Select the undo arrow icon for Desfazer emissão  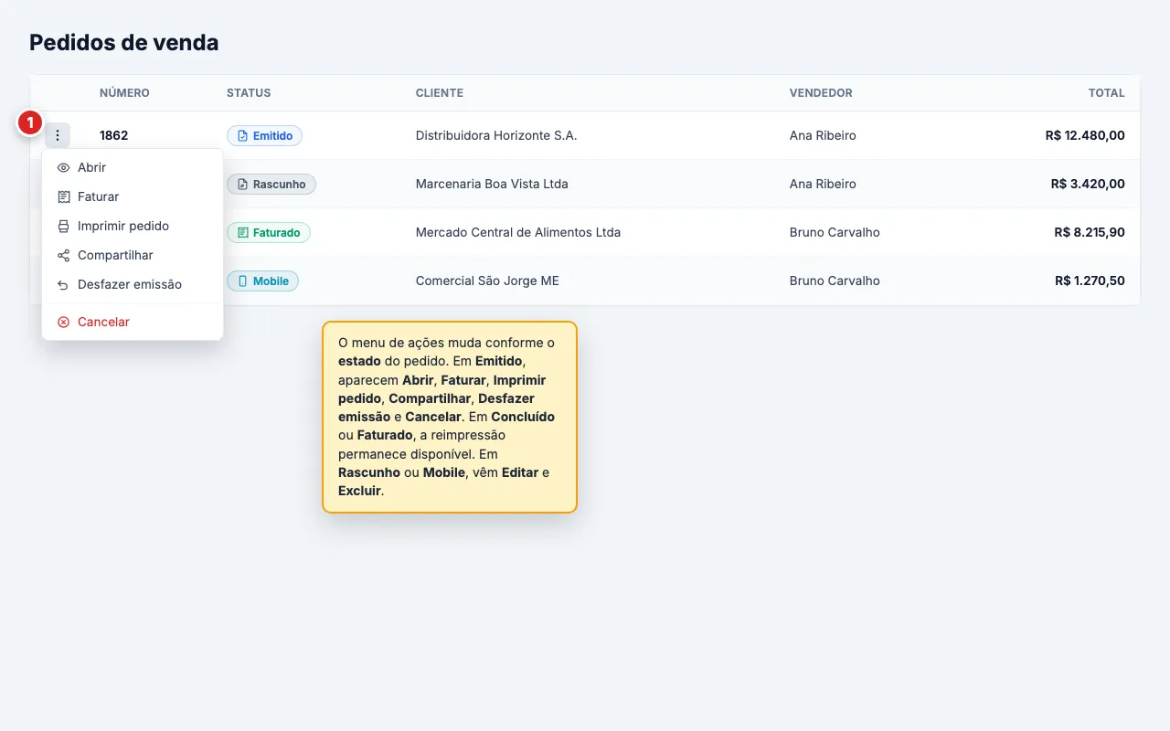tap(63, 285)
